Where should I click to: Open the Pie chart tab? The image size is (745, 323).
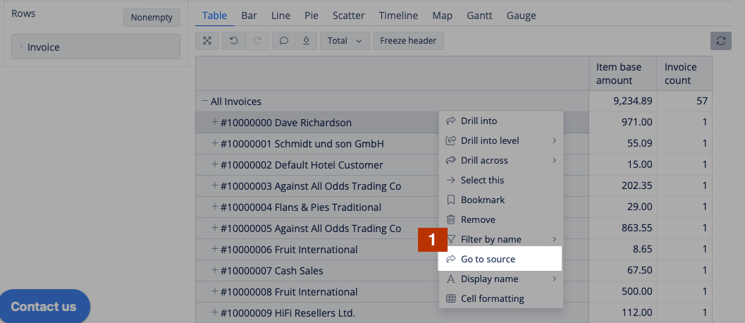tap(312, 16)
